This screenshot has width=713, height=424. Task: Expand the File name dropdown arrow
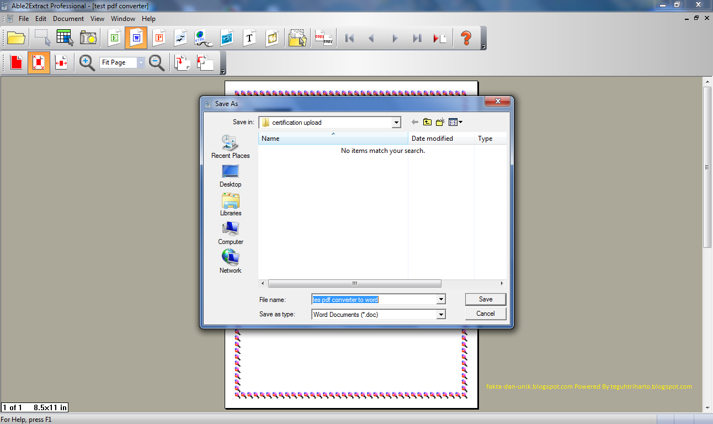coord(441,299)
